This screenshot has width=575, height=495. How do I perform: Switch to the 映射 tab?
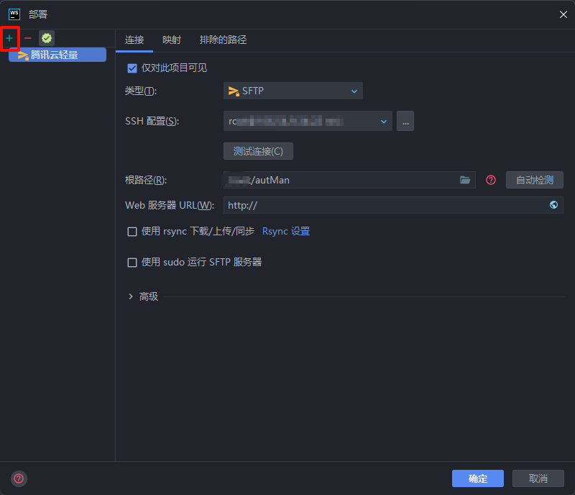click(172, 40)
